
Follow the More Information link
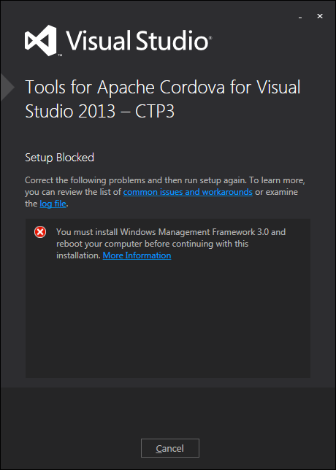point(137,255)
